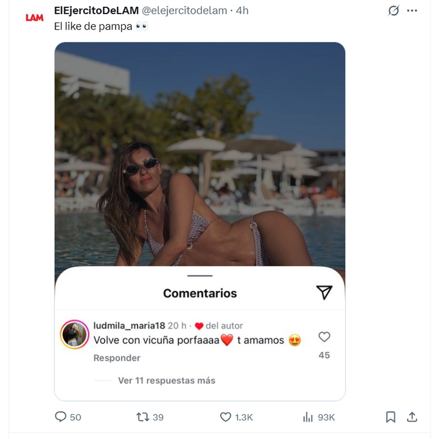Open the attached beach photo image

tap(200, 154)
